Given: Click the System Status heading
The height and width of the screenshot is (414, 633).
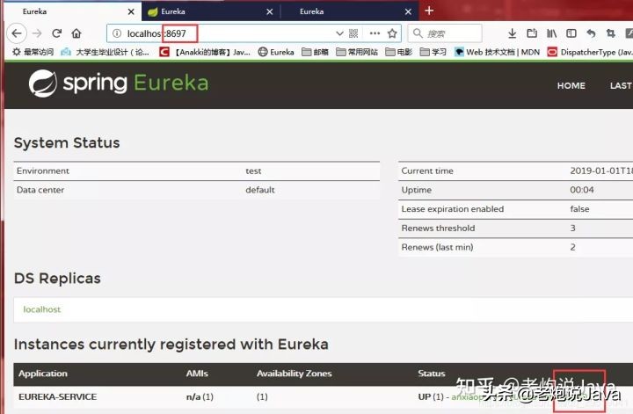Looking at the screenshot, I should [x=67, y=143].
